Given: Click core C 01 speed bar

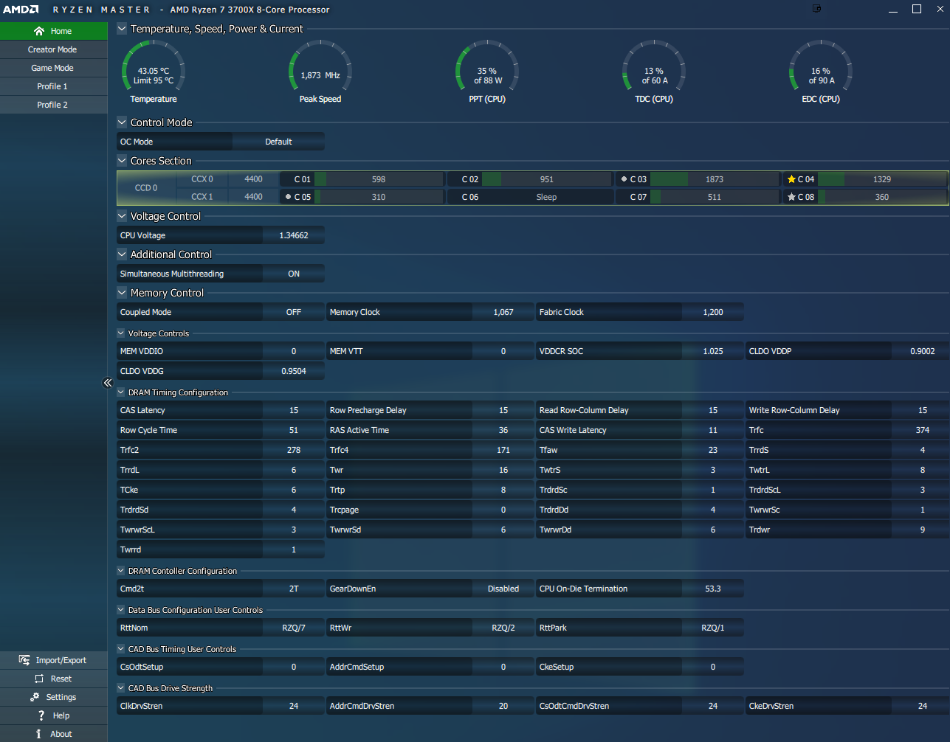Looking at the screenshot, I should click(x=379, y=179).
